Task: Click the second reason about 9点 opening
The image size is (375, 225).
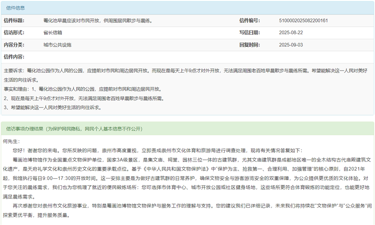Action: (84, 98)
